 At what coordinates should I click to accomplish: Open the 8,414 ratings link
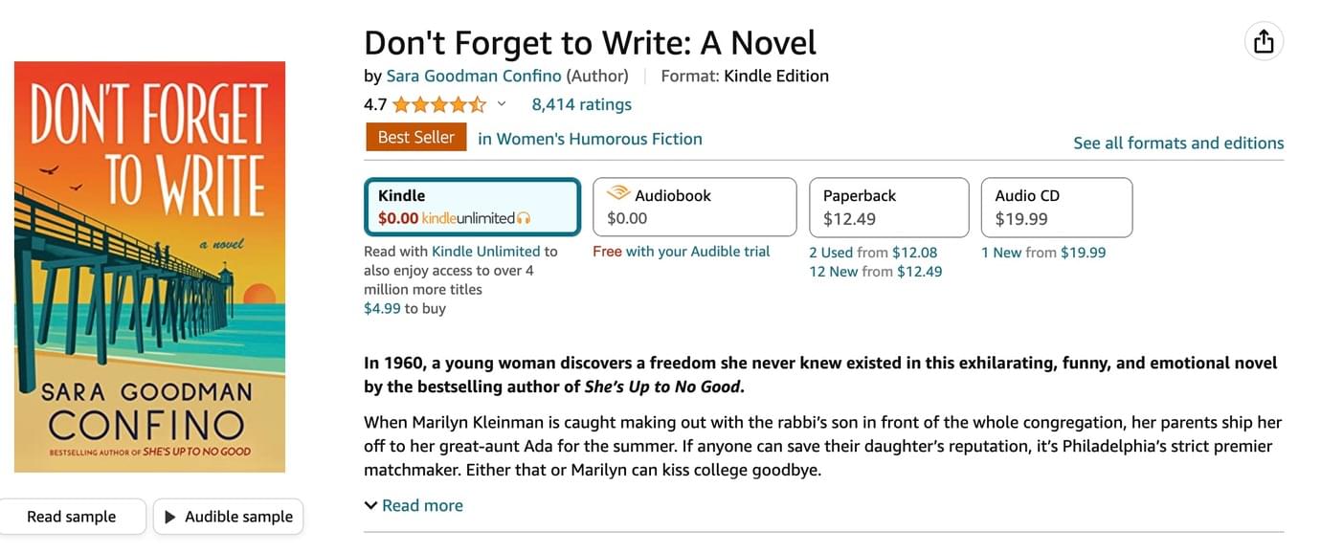point(582,104)
